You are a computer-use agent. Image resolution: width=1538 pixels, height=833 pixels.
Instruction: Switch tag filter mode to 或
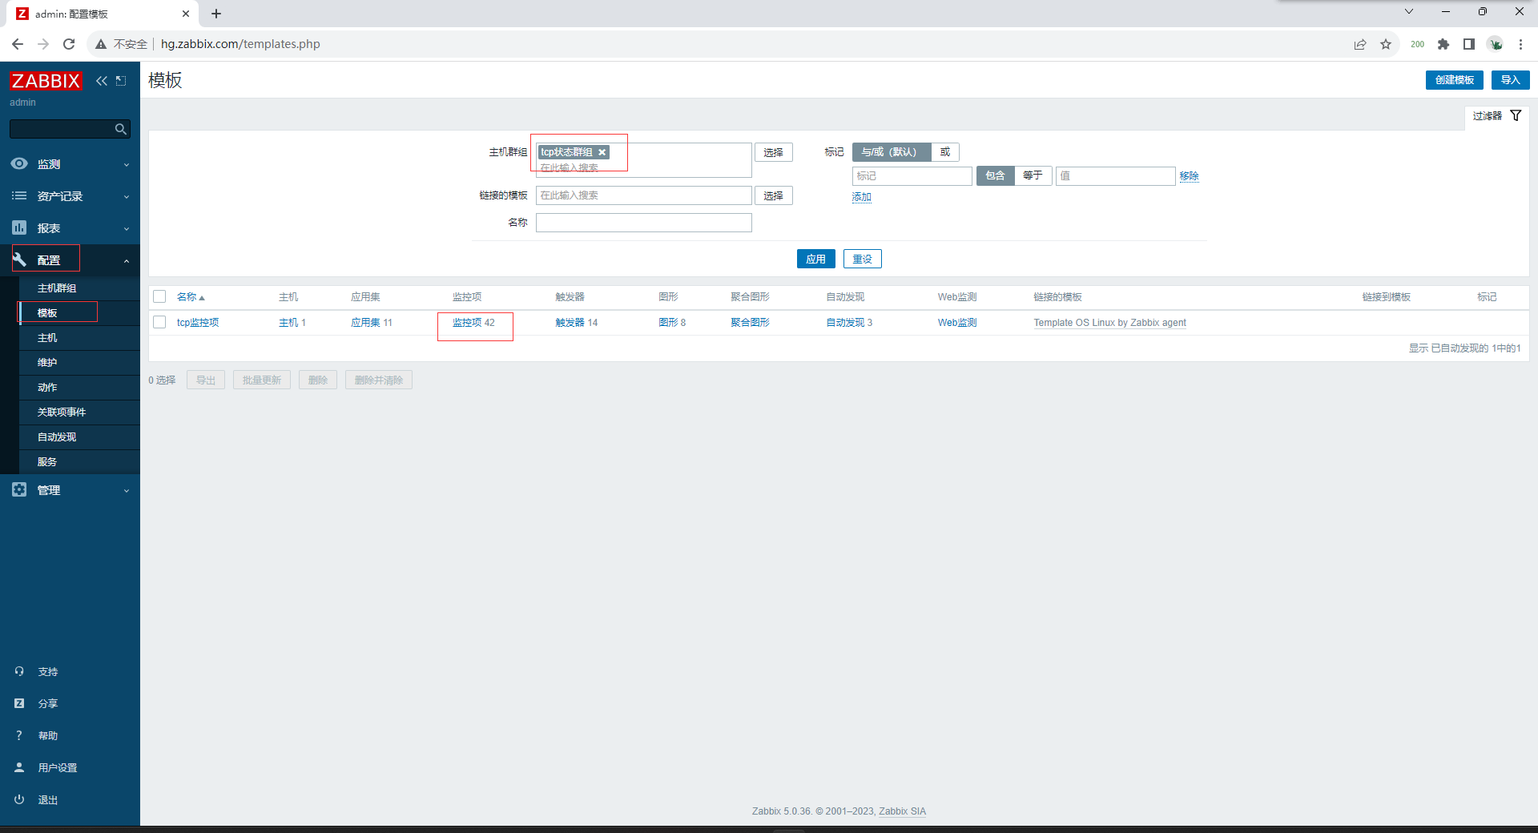[x=945, y=152]
